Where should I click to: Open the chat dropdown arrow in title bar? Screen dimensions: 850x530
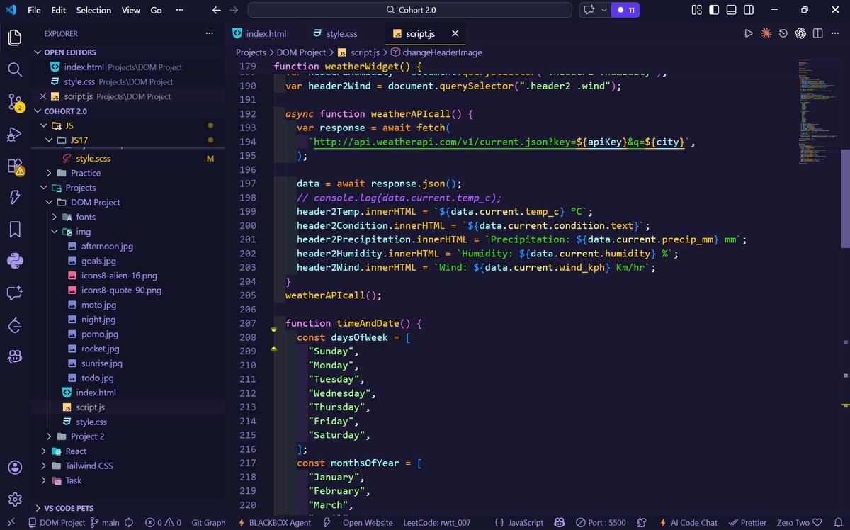tap(603, 10)
